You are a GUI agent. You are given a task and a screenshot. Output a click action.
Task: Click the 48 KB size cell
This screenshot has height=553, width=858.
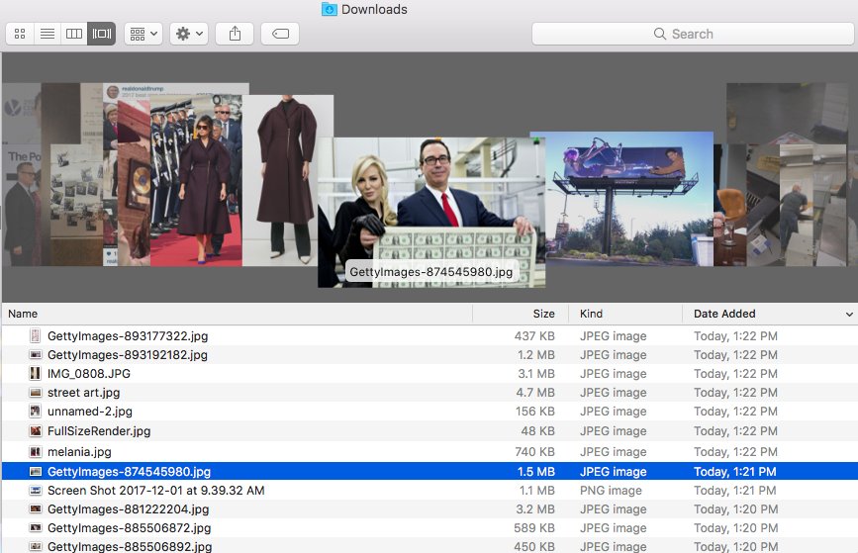click(538, 431)
